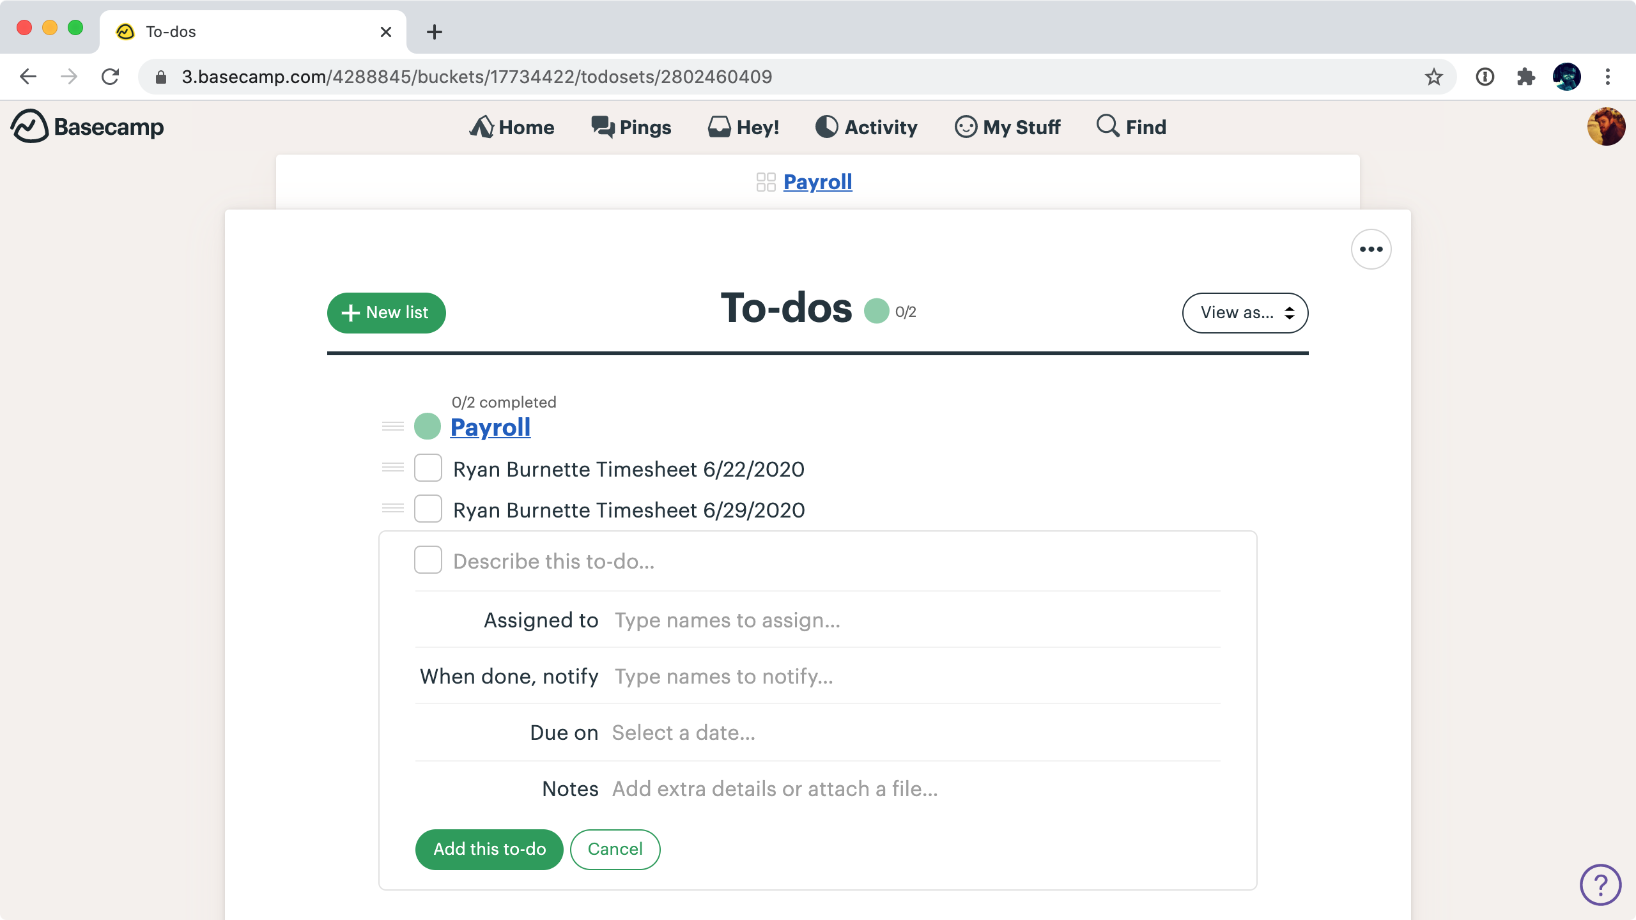1636x920 pixels.
Task: Toggle checkbox for Ryan Burnette Timesheet 6/29/2020
Action: coord(428,510)
